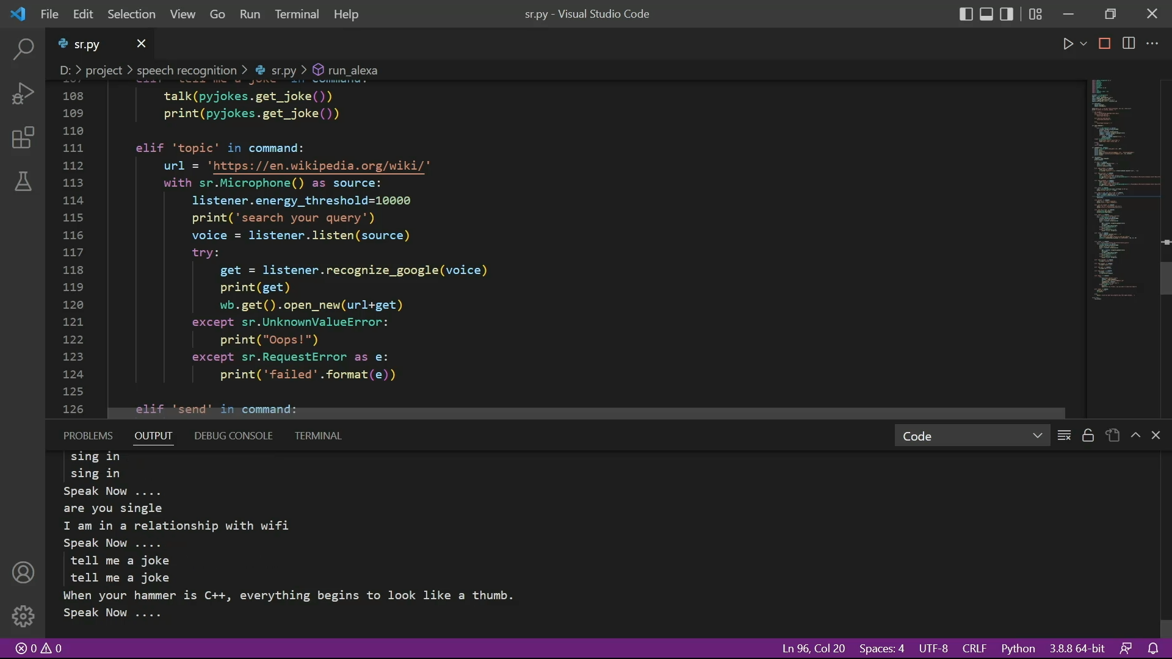The height and width of the screenshot is (659, 1172).
Task: Toggle the bottom panel visibility
Action: click(x=986, y=14)
